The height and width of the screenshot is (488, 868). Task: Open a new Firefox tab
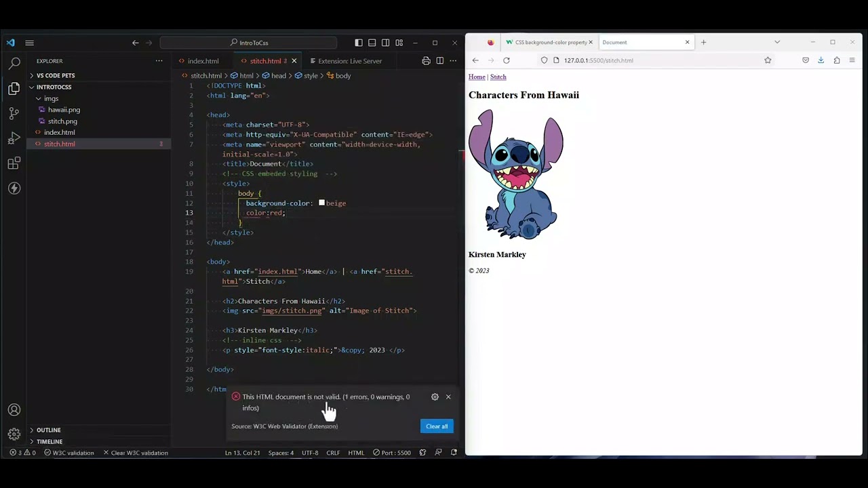pyautogui.click(x=703, y=42)
